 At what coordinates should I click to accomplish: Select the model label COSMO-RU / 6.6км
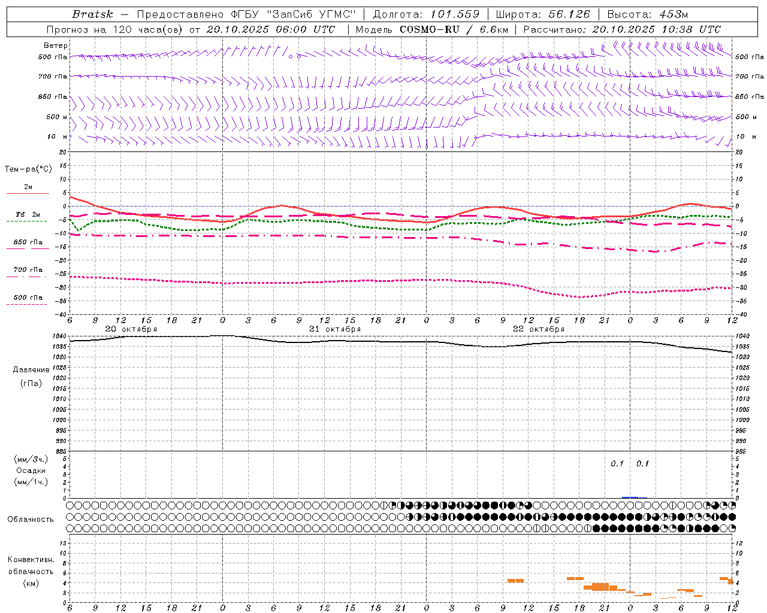pos(455,29)
